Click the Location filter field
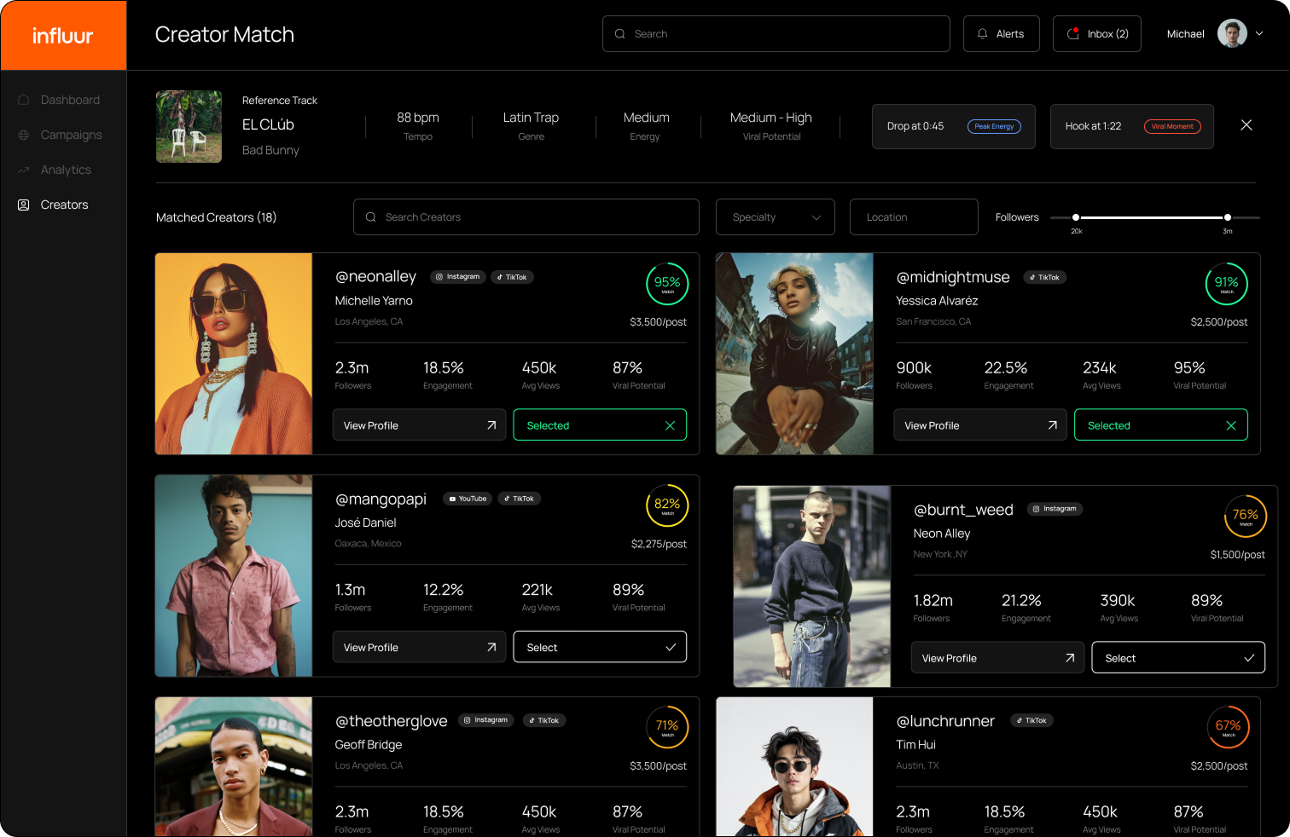 [x=914, y=217]
